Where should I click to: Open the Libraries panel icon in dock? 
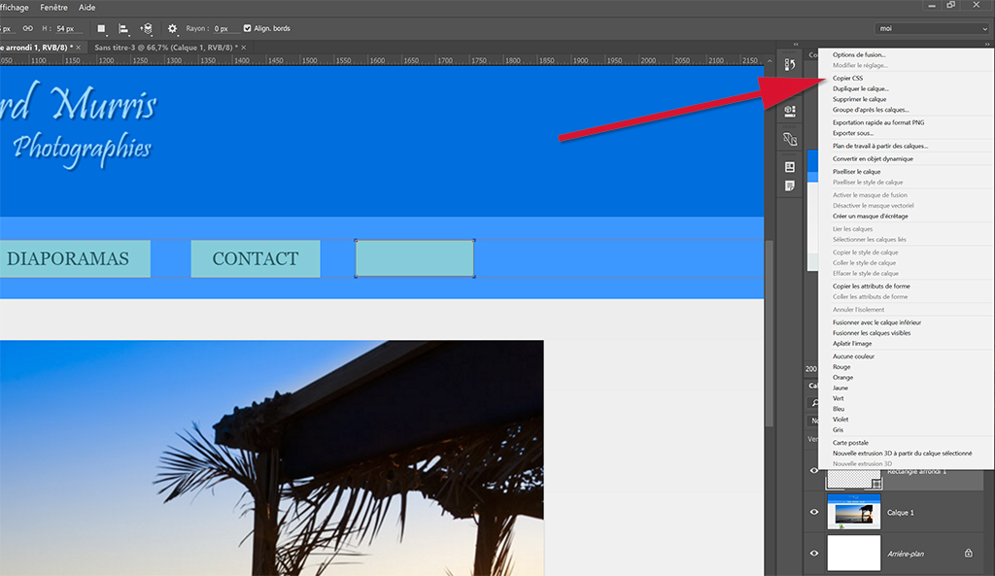[789, 167]
